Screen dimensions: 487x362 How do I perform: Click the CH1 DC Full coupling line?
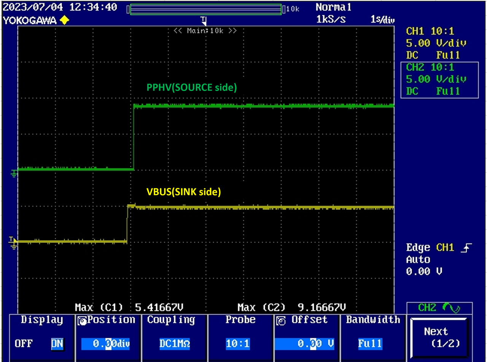(x=433, y=55)
